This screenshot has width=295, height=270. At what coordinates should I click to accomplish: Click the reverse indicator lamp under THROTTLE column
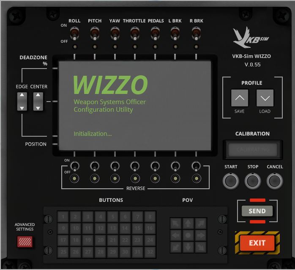pos(135,179)
